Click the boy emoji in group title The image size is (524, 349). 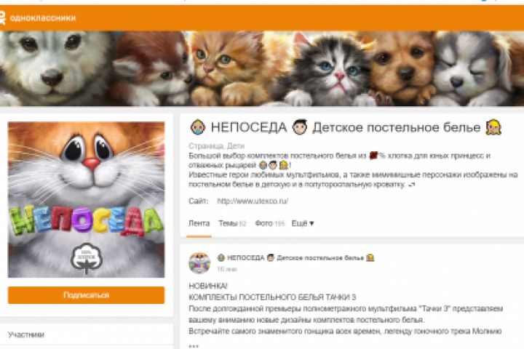300,127
